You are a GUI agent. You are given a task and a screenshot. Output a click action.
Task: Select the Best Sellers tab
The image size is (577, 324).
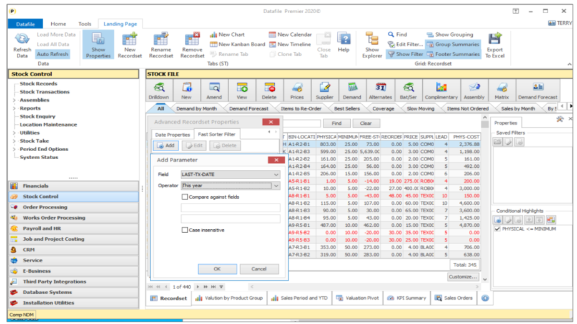coord(347,109)
